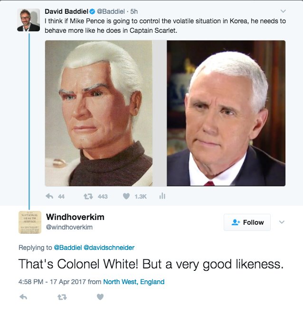Expand options chevron on Baddiel's tweet
The image size is (303, 315).
pos(283,11)
